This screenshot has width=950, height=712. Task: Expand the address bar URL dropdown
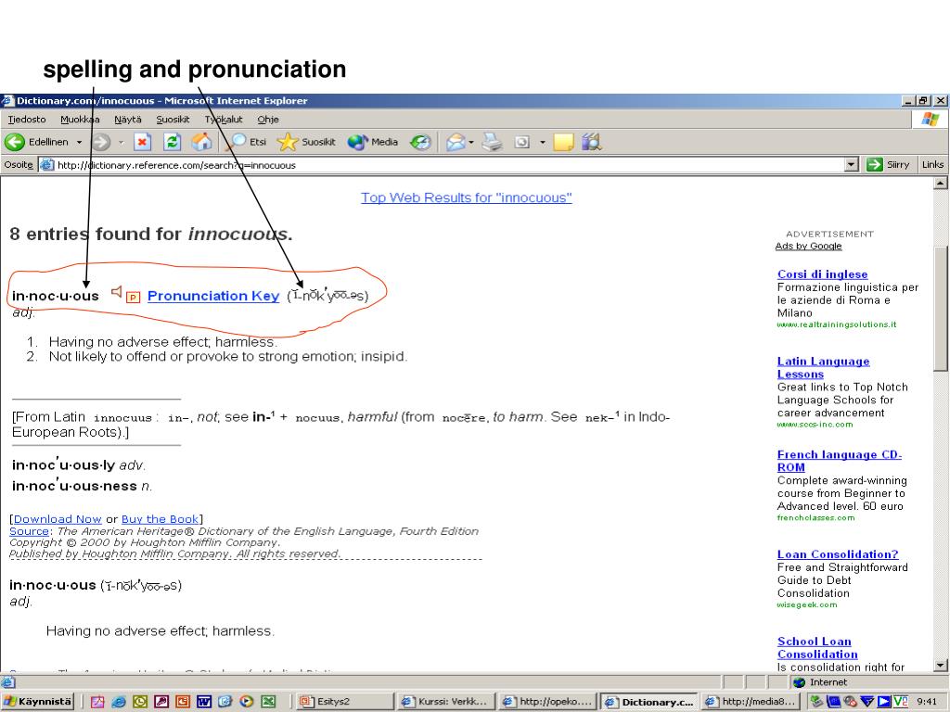tap(852, 165)
